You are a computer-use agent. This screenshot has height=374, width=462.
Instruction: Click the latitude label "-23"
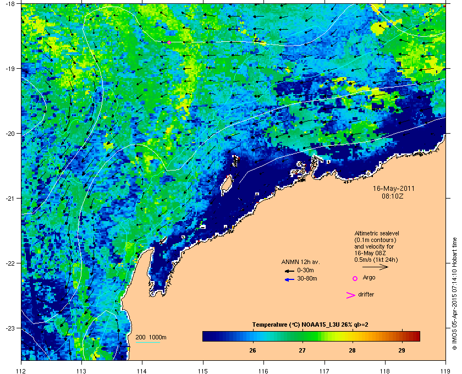[10, 328]
